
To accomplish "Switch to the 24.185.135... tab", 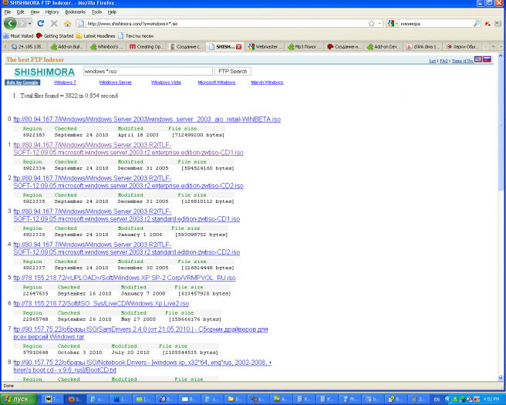I will click(28, 47).
